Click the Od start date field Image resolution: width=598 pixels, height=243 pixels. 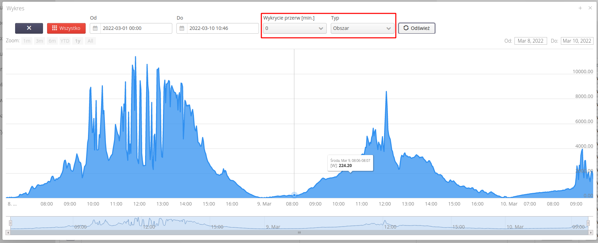point(136,28)
